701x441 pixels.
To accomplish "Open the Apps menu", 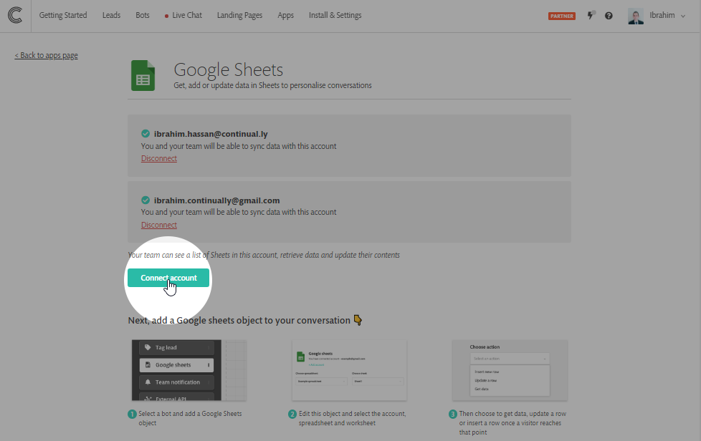I will (x=286, y=15).
